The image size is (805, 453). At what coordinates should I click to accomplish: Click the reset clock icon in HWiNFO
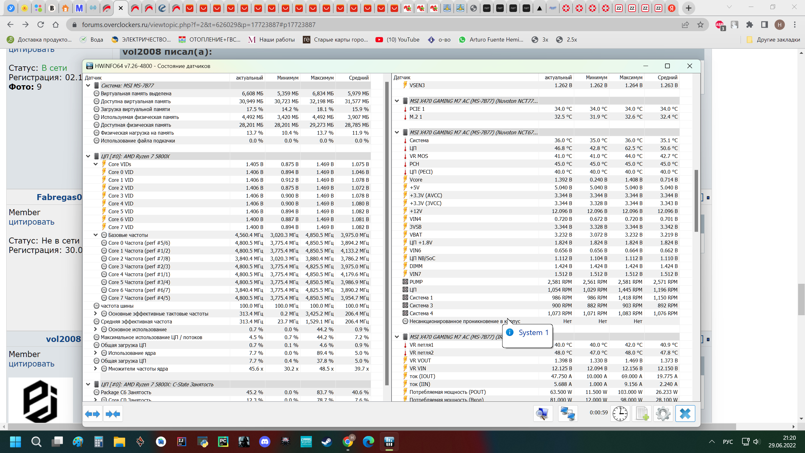click(620, 413)
